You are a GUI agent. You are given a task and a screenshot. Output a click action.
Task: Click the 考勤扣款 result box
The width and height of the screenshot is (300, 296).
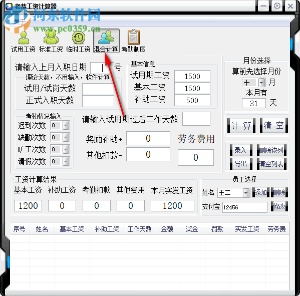click(97, 206)
